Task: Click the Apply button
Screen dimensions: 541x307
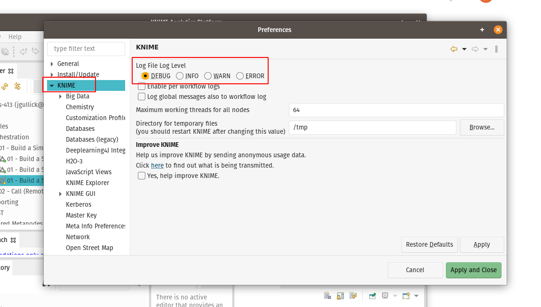Action: tap(482, 244)
